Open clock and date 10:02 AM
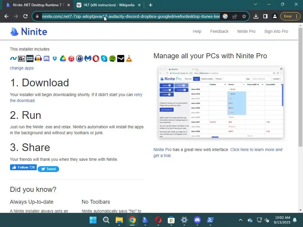This screenshot has height=227, width=303. click(282, 220)
